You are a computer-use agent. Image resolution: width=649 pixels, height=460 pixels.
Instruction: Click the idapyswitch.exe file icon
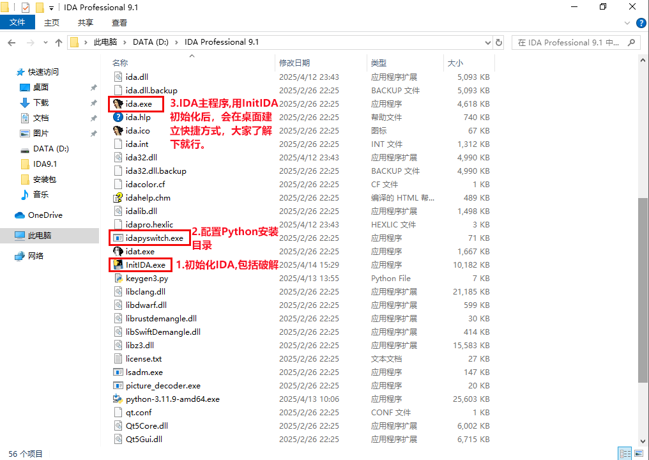pos(118,238)
